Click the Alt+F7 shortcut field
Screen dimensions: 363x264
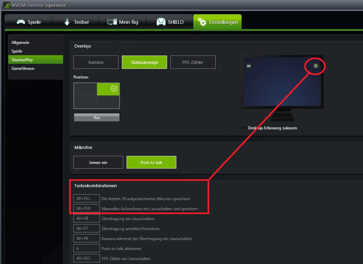(87, 228)
